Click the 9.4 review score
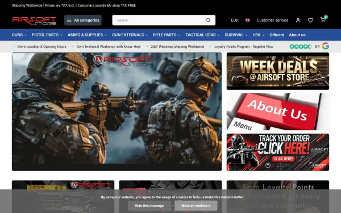 coord(317,47)
